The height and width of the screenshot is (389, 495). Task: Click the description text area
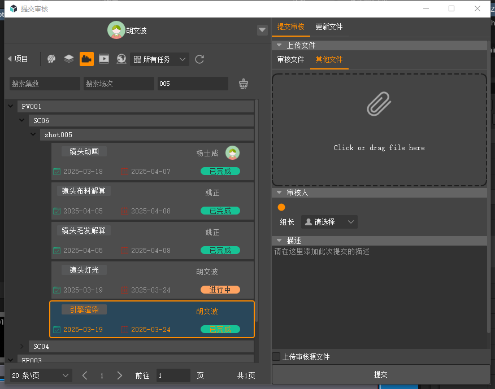click(x=379, y=297)
